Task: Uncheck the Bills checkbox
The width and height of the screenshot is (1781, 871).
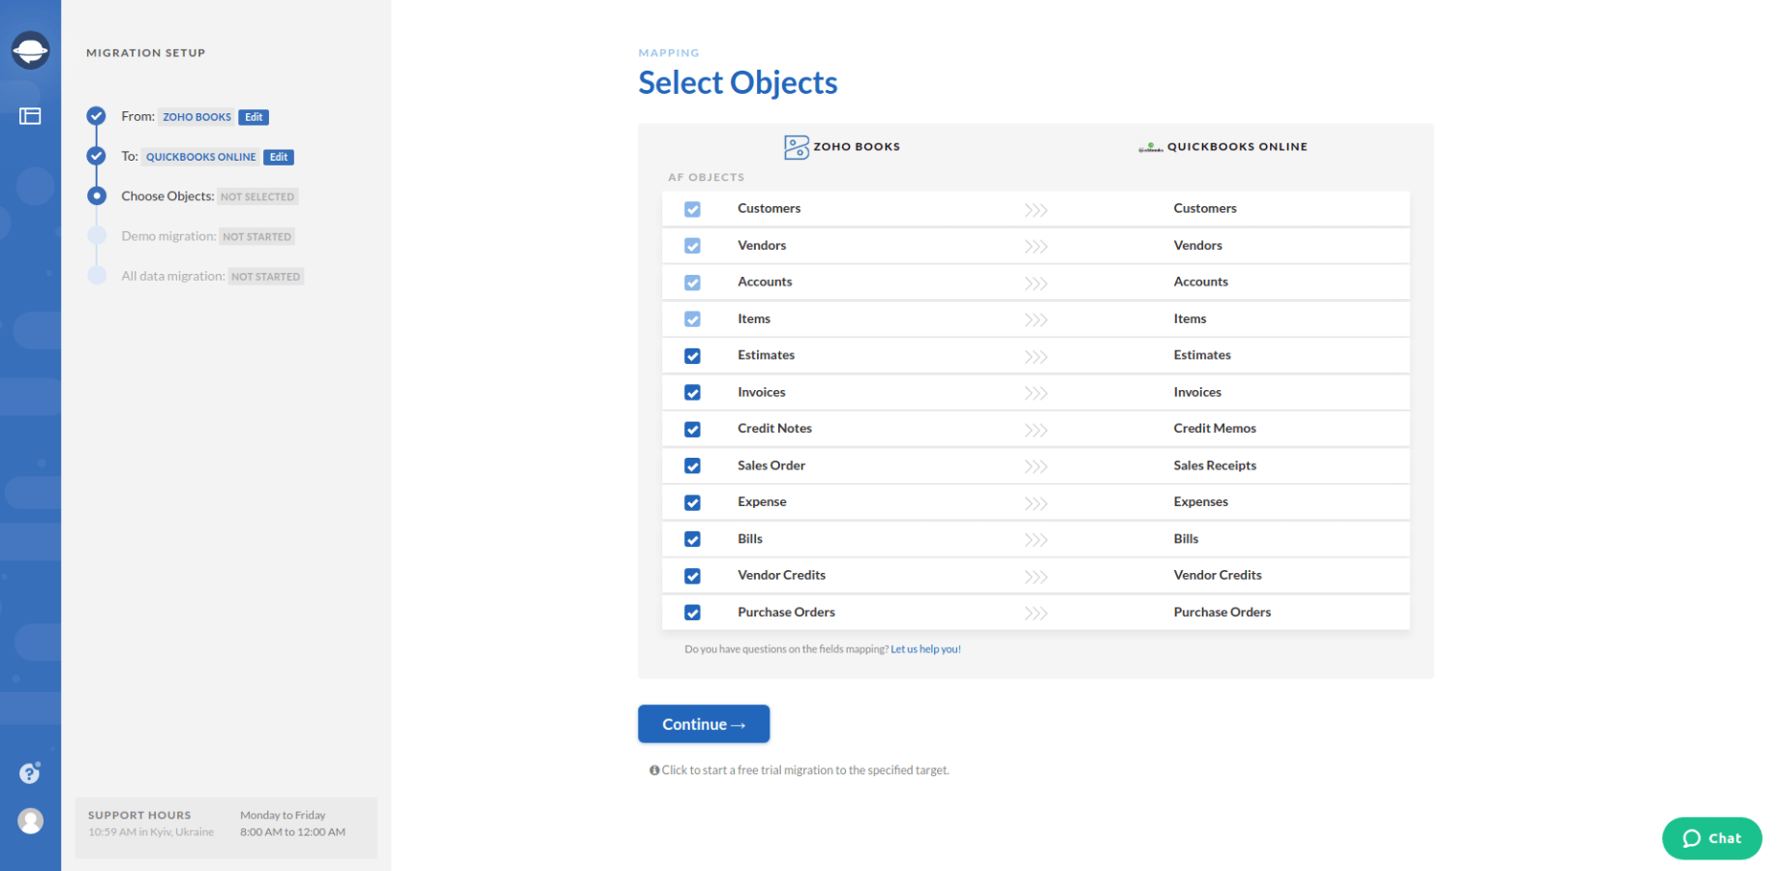Action: click(692, 539)
